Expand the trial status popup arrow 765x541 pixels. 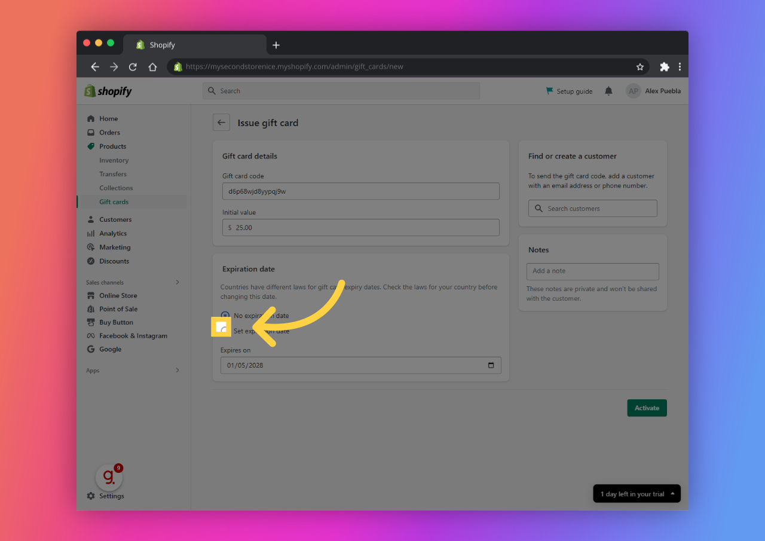click(x=673, y=494)
